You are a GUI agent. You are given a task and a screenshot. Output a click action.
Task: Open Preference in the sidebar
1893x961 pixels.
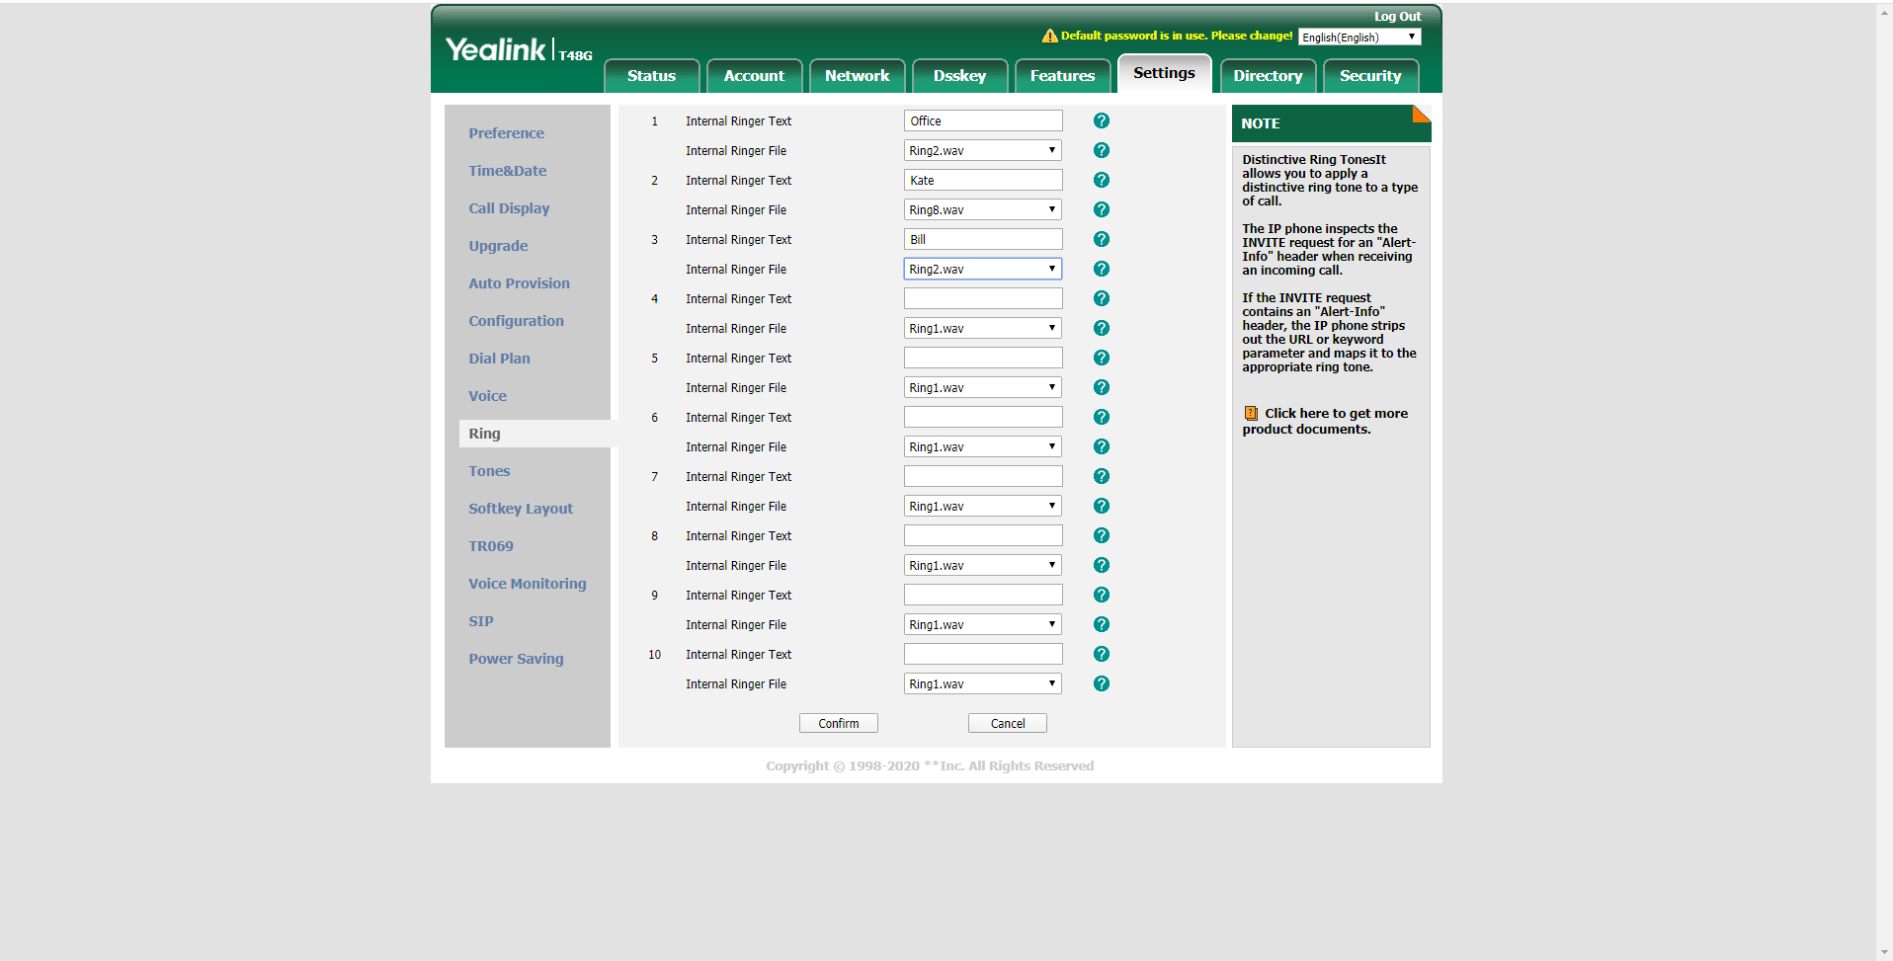coord(507,133)
